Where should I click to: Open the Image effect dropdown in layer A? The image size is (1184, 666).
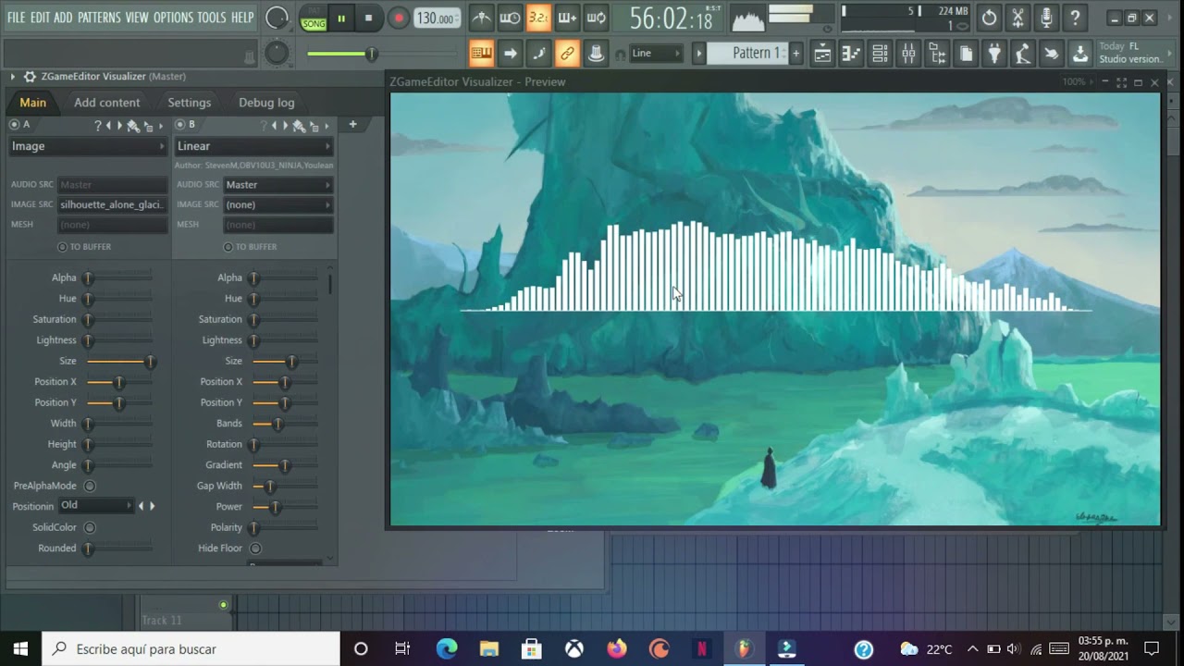tap(88, 146)
